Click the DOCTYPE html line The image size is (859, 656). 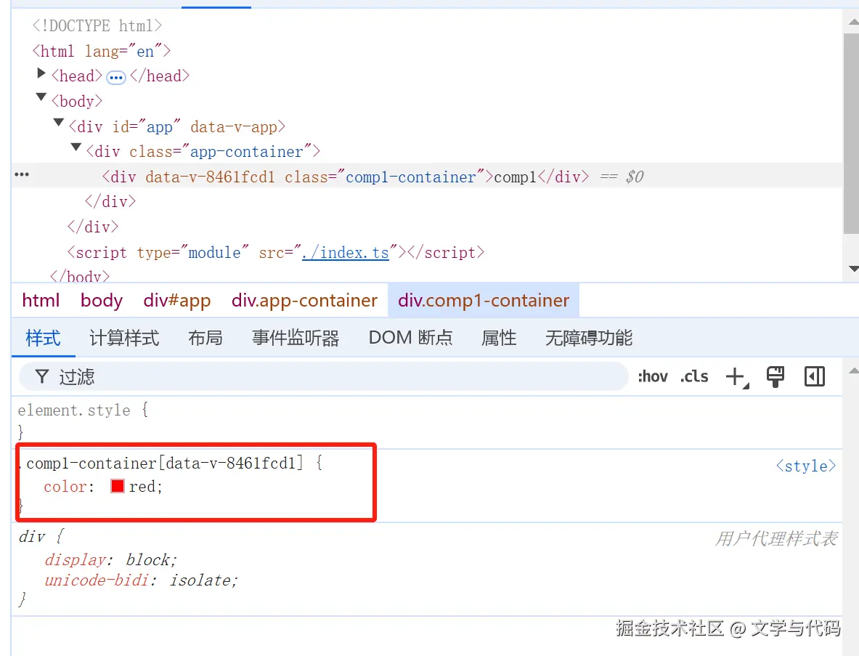97,25
